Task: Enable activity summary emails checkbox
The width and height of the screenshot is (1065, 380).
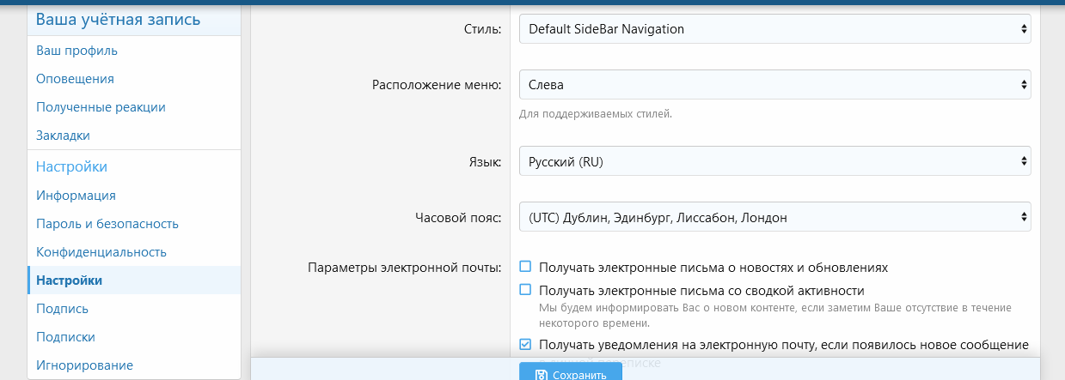Action: click(525, 290)
